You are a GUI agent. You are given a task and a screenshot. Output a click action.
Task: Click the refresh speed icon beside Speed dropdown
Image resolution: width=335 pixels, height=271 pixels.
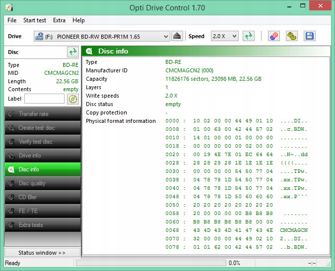(x=249, y=36)
